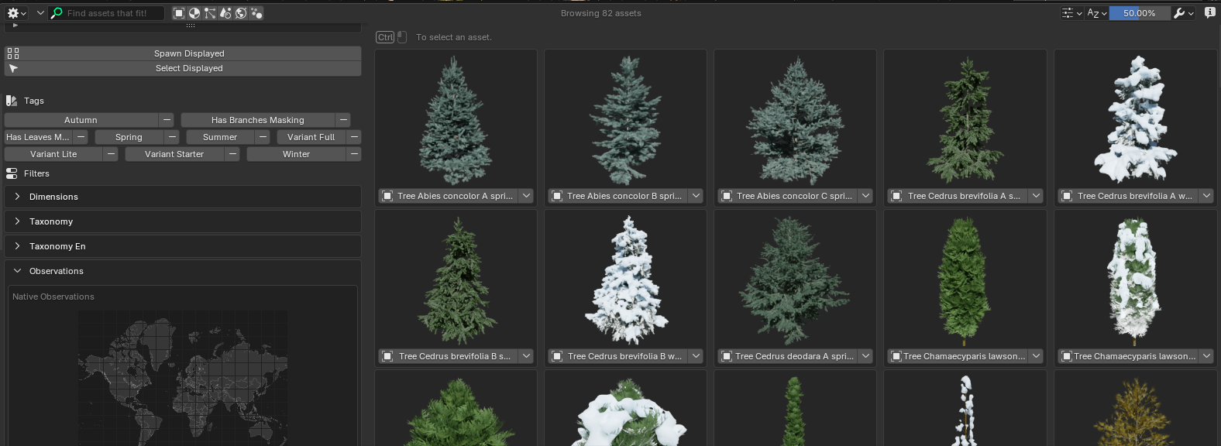The image size is (1221, 446).
Task: Open dropdown arrow for Abies concolor A
Action: point(526,196)
